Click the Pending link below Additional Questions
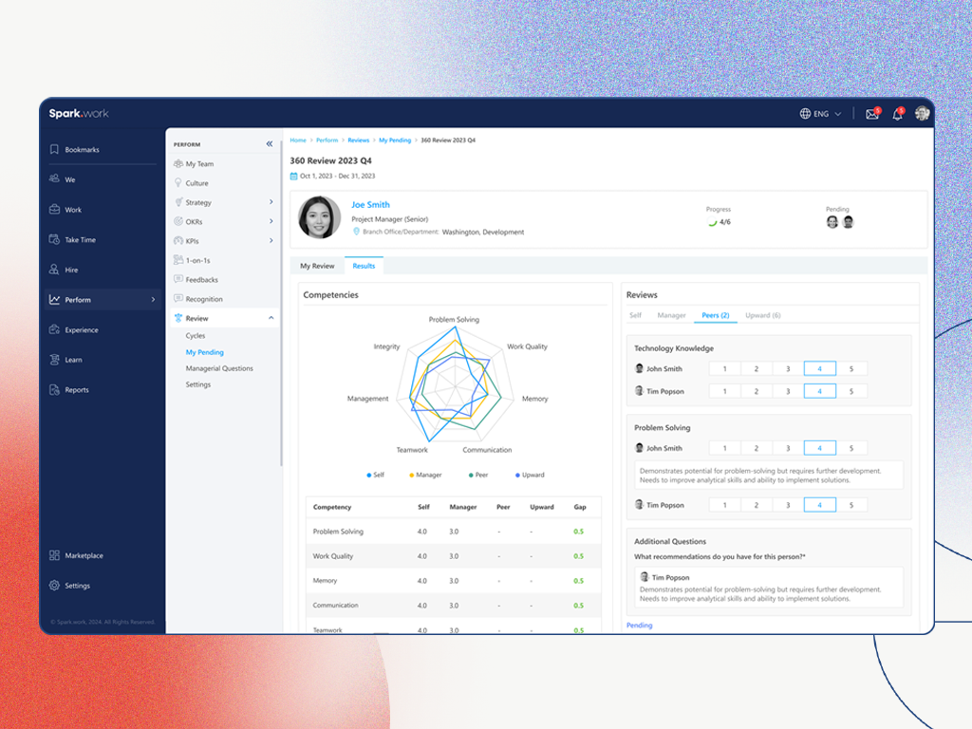Image resolution: width=972 pixels, height=729 pixels. (x=639, y=625)
